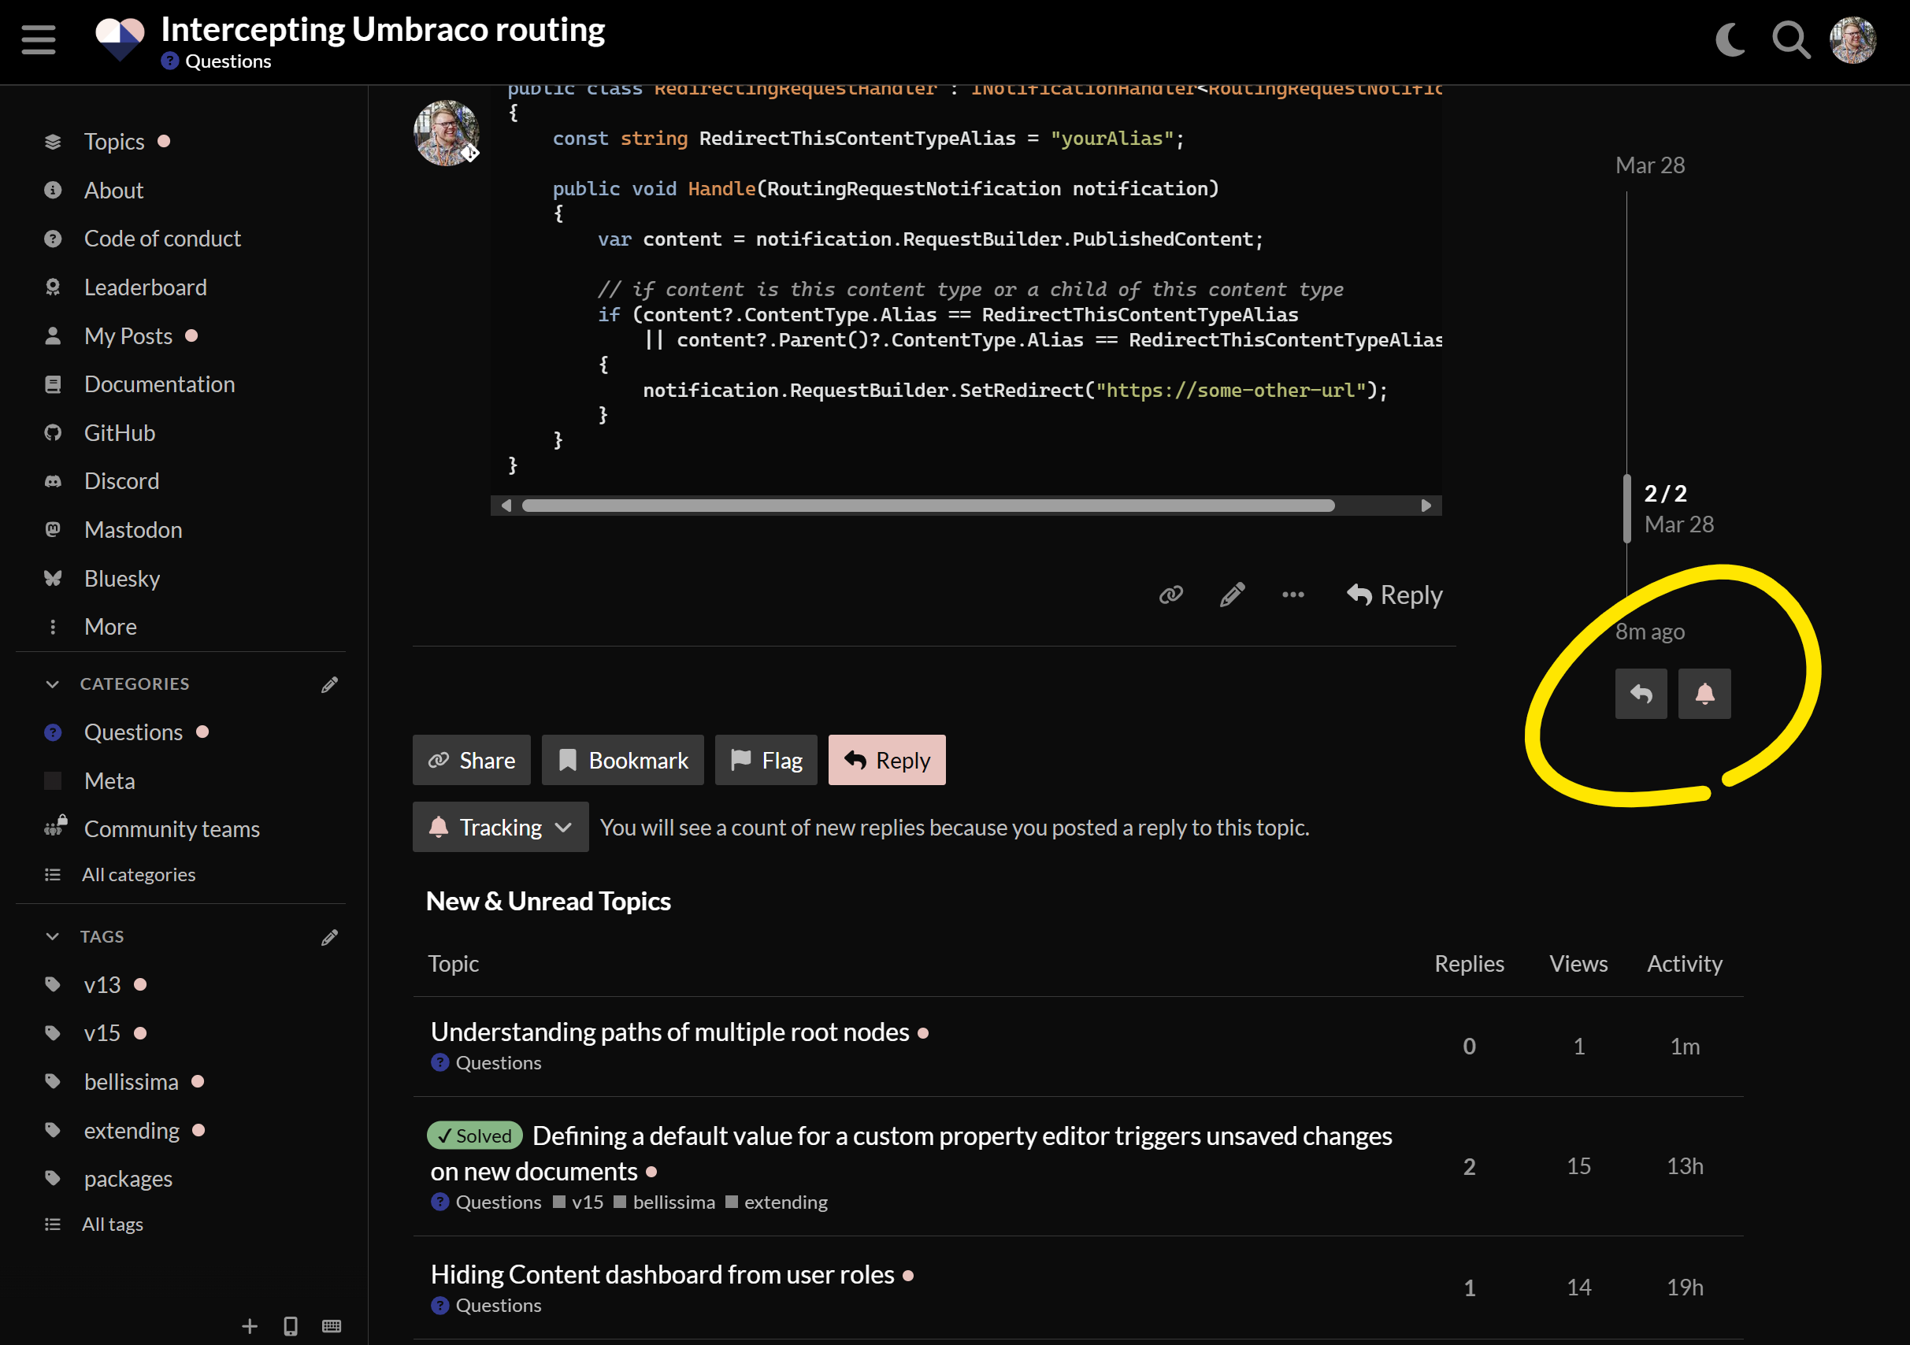Copy post link chain icon
The width and height of the screenshot is (1910, 1345).
coord(1171,595)
